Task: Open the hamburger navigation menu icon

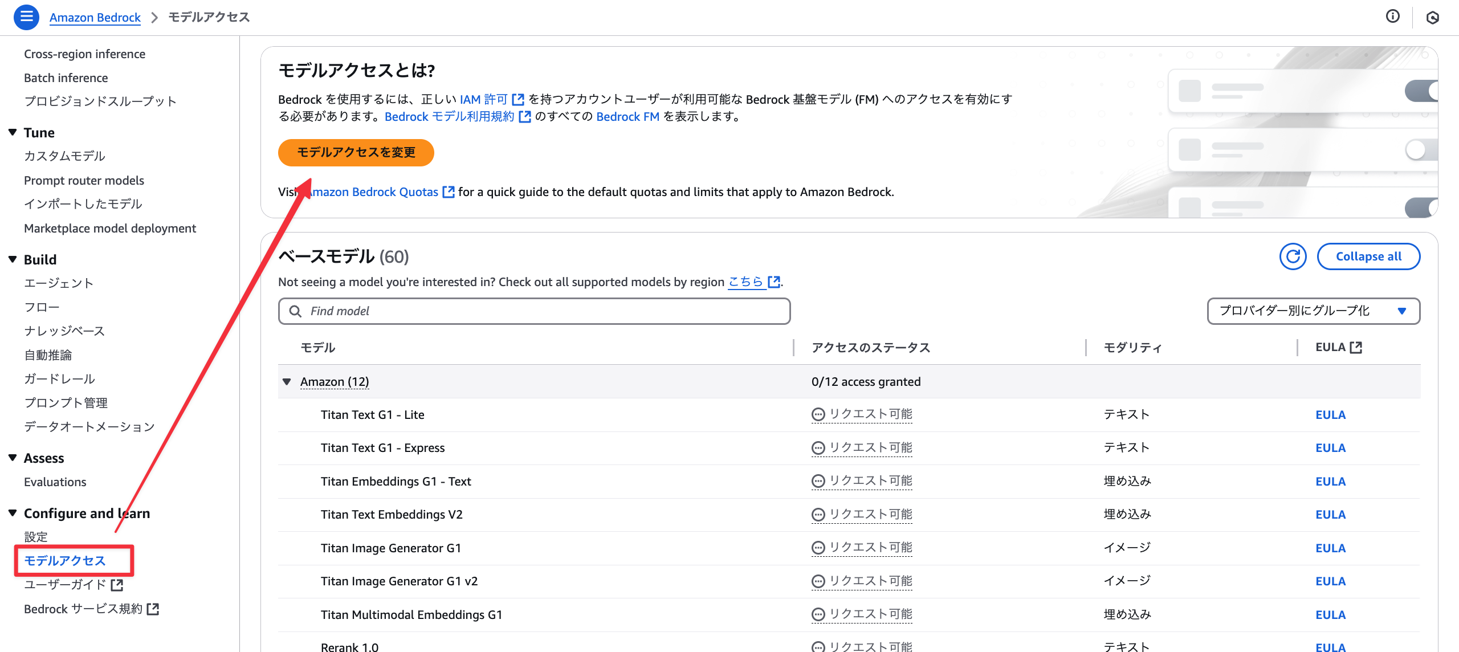Action: [26, 17]
